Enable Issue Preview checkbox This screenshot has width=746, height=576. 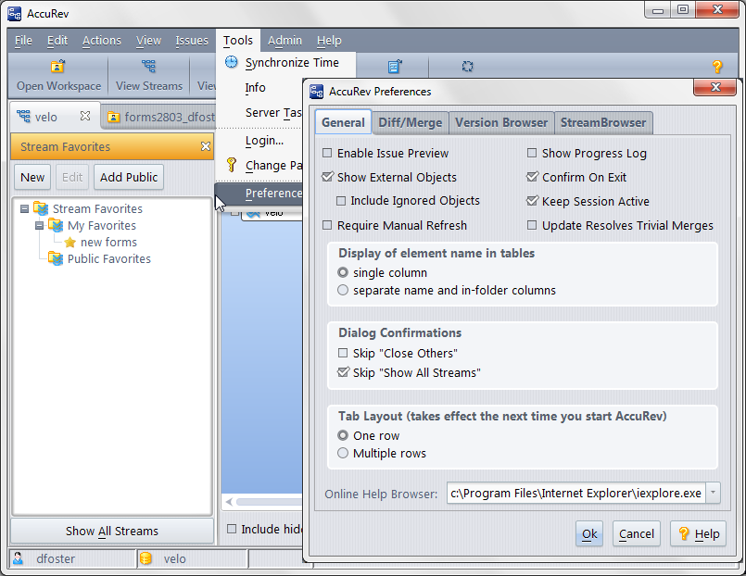(327, 154)
